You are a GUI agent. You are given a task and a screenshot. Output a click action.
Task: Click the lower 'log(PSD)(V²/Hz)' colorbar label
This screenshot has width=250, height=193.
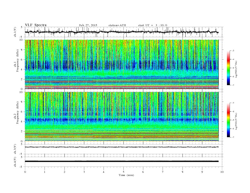coord(236,121)
